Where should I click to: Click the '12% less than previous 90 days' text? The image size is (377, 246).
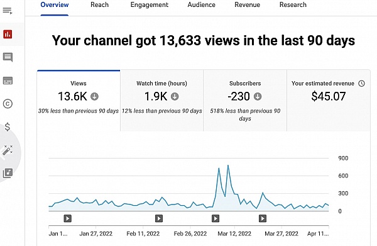click(x=162, y=111)
